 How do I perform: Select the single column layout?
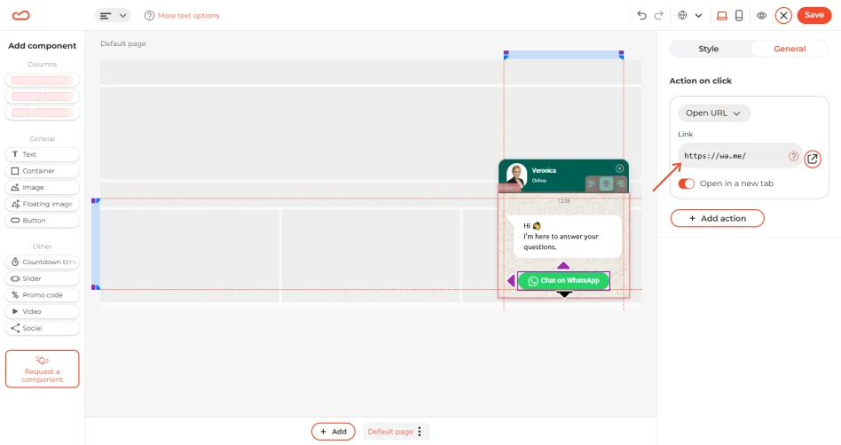click(x=43, y=81)
